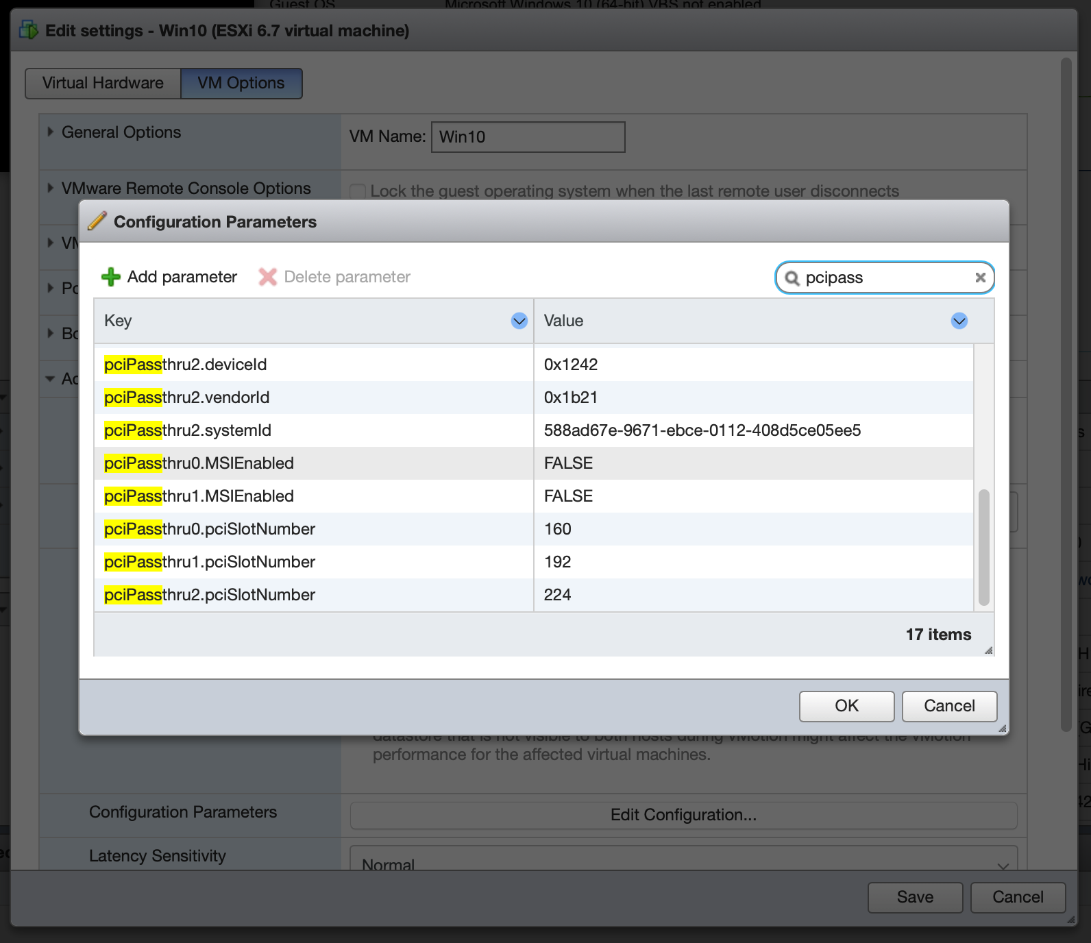Click the Configuration Parameters row label

pos(183,812)
